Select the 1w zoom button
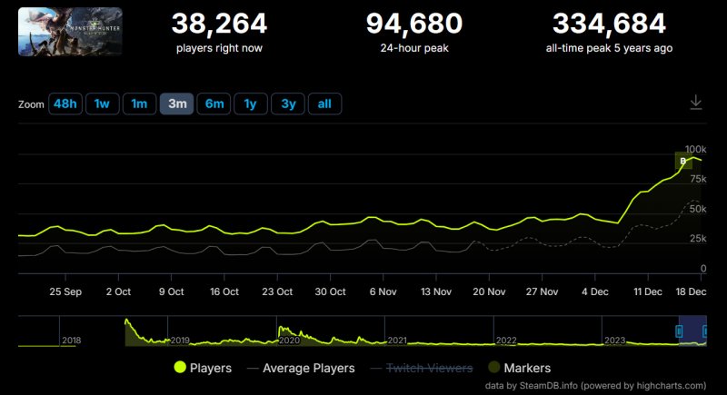The image size is (727, 395). [102, 104]
